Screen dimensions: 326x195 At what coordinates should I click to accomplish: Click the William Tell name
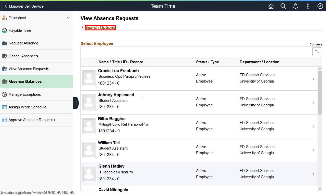click(109, 143)
